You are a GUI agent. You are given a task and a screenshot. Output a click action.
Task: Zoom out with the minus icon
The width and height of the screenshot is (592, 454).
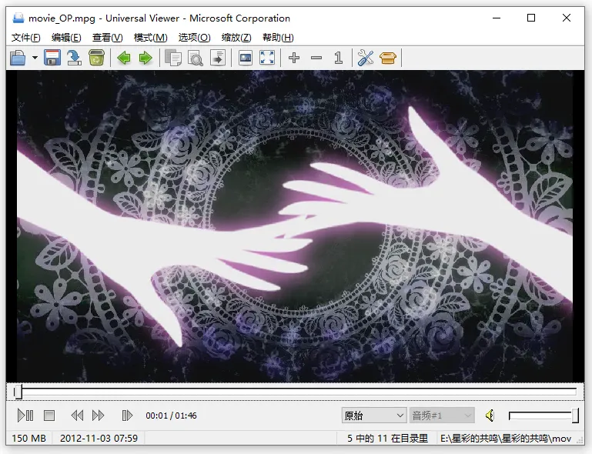316,58
